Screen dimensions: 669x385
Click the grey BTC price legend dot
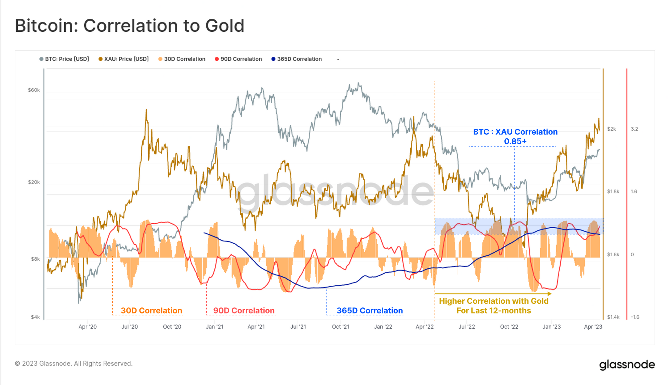41,59
